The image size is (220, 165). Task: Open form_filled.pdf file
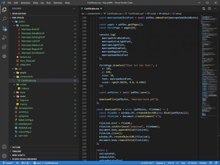click(44, 61)
